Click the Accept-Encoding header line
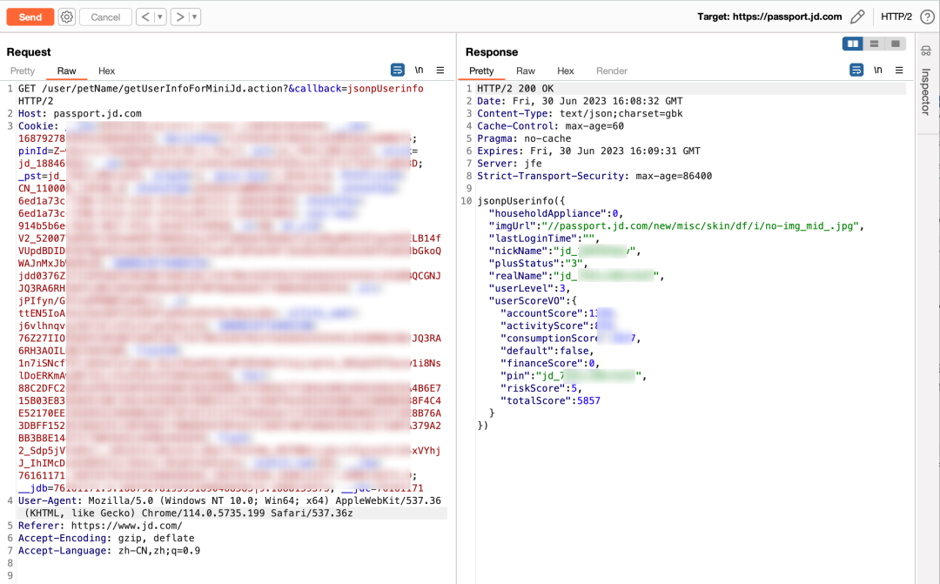This screenshot has width=940, height=584. pyautogui.click(x=106, y=539)
